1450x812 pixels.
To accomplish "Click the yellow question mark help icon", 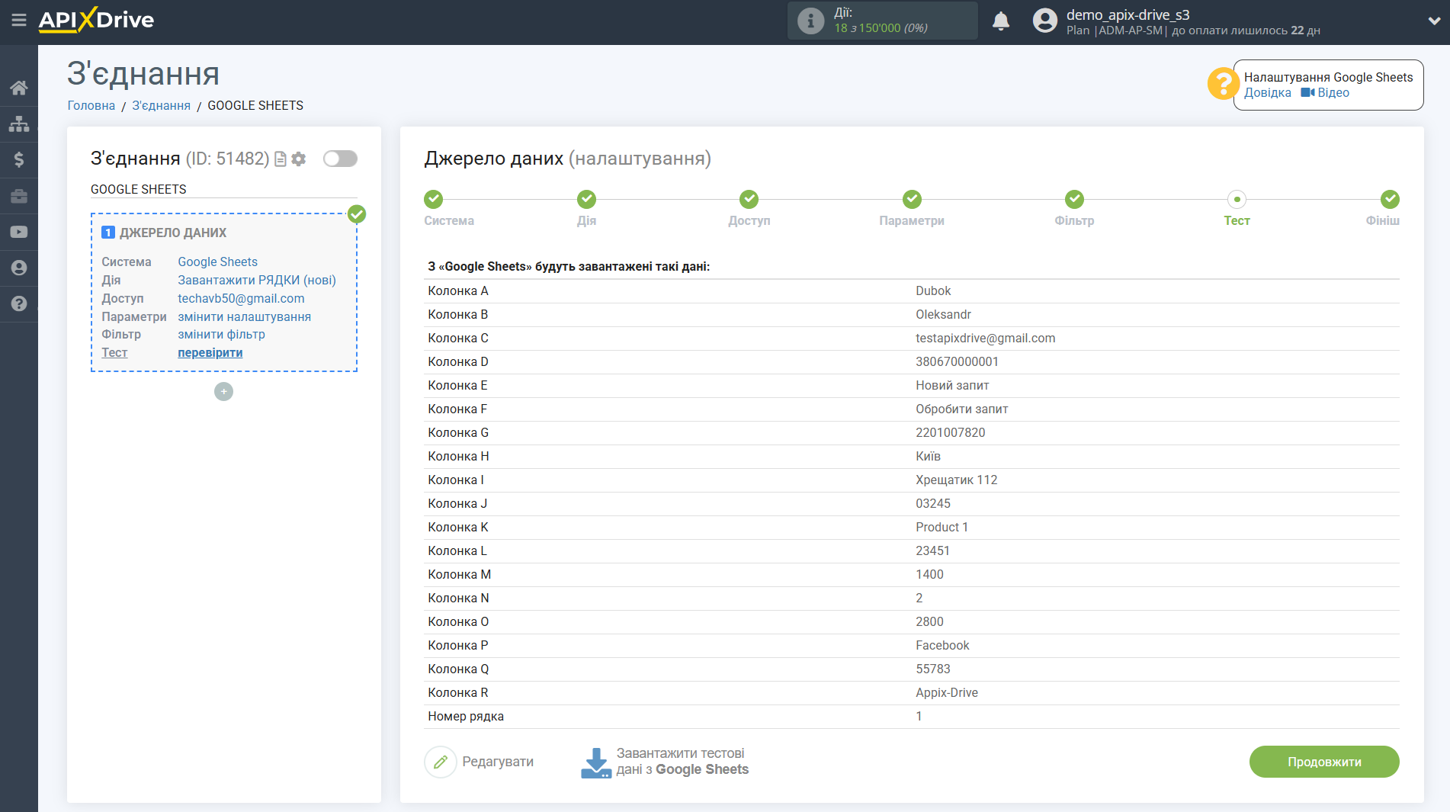I will [x=1223, y=84].
